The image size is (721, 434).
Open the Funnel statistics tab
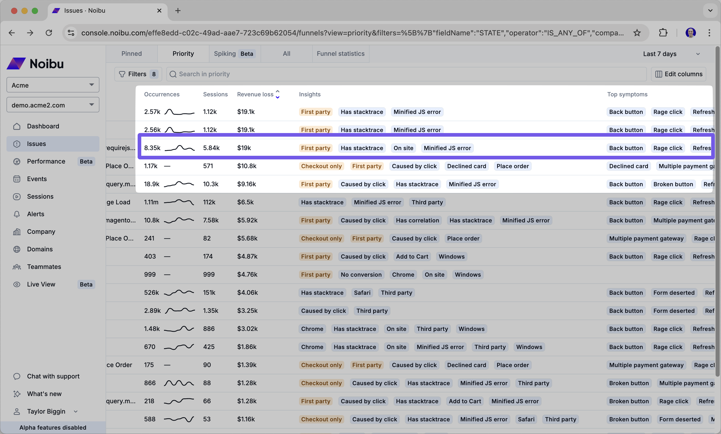340,54
